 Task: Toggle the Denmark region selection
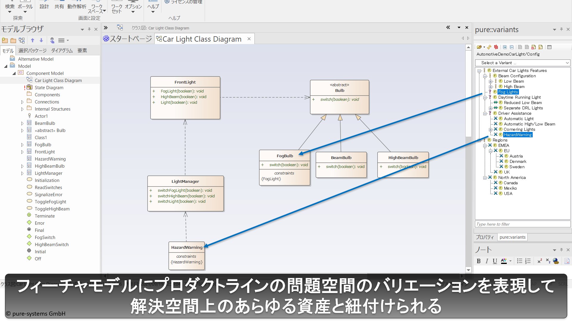pos(501,161)
